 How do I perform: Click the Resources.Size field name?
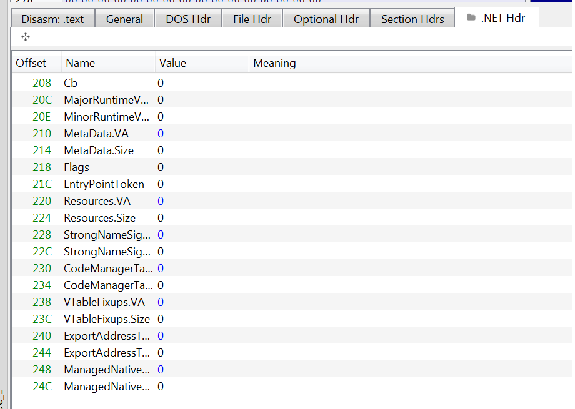click(x=100, y=218)
